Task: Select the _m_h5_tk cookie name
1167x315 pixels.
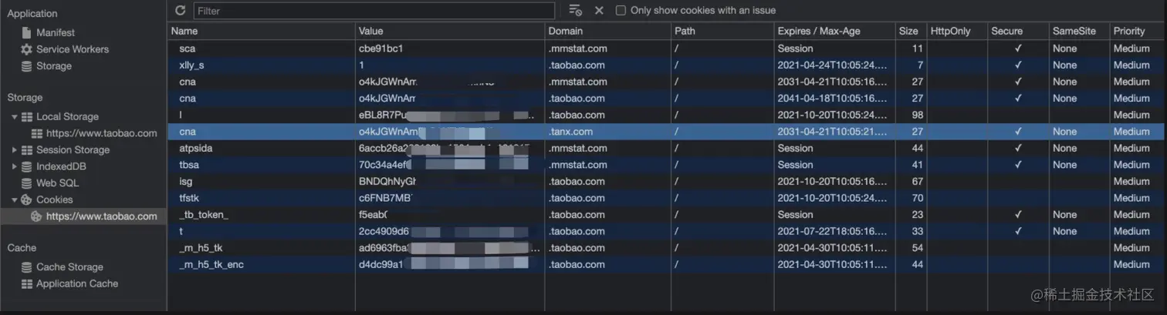Action: tap(199, 248)
